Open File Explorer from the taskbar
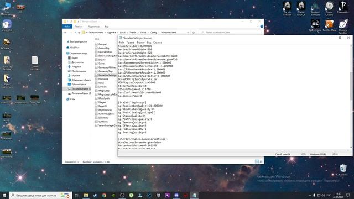Image resolution: width=354 pixels, height=199 pixels. click(86, 195)
